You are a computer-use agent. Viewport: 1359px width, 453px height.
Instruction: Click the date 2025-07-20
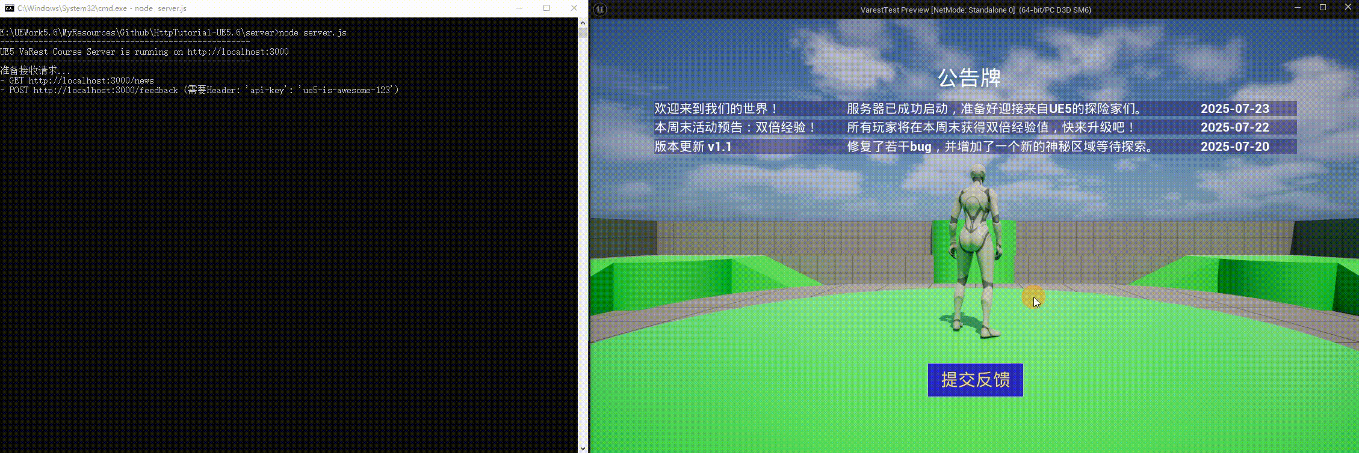[1235, 147]
